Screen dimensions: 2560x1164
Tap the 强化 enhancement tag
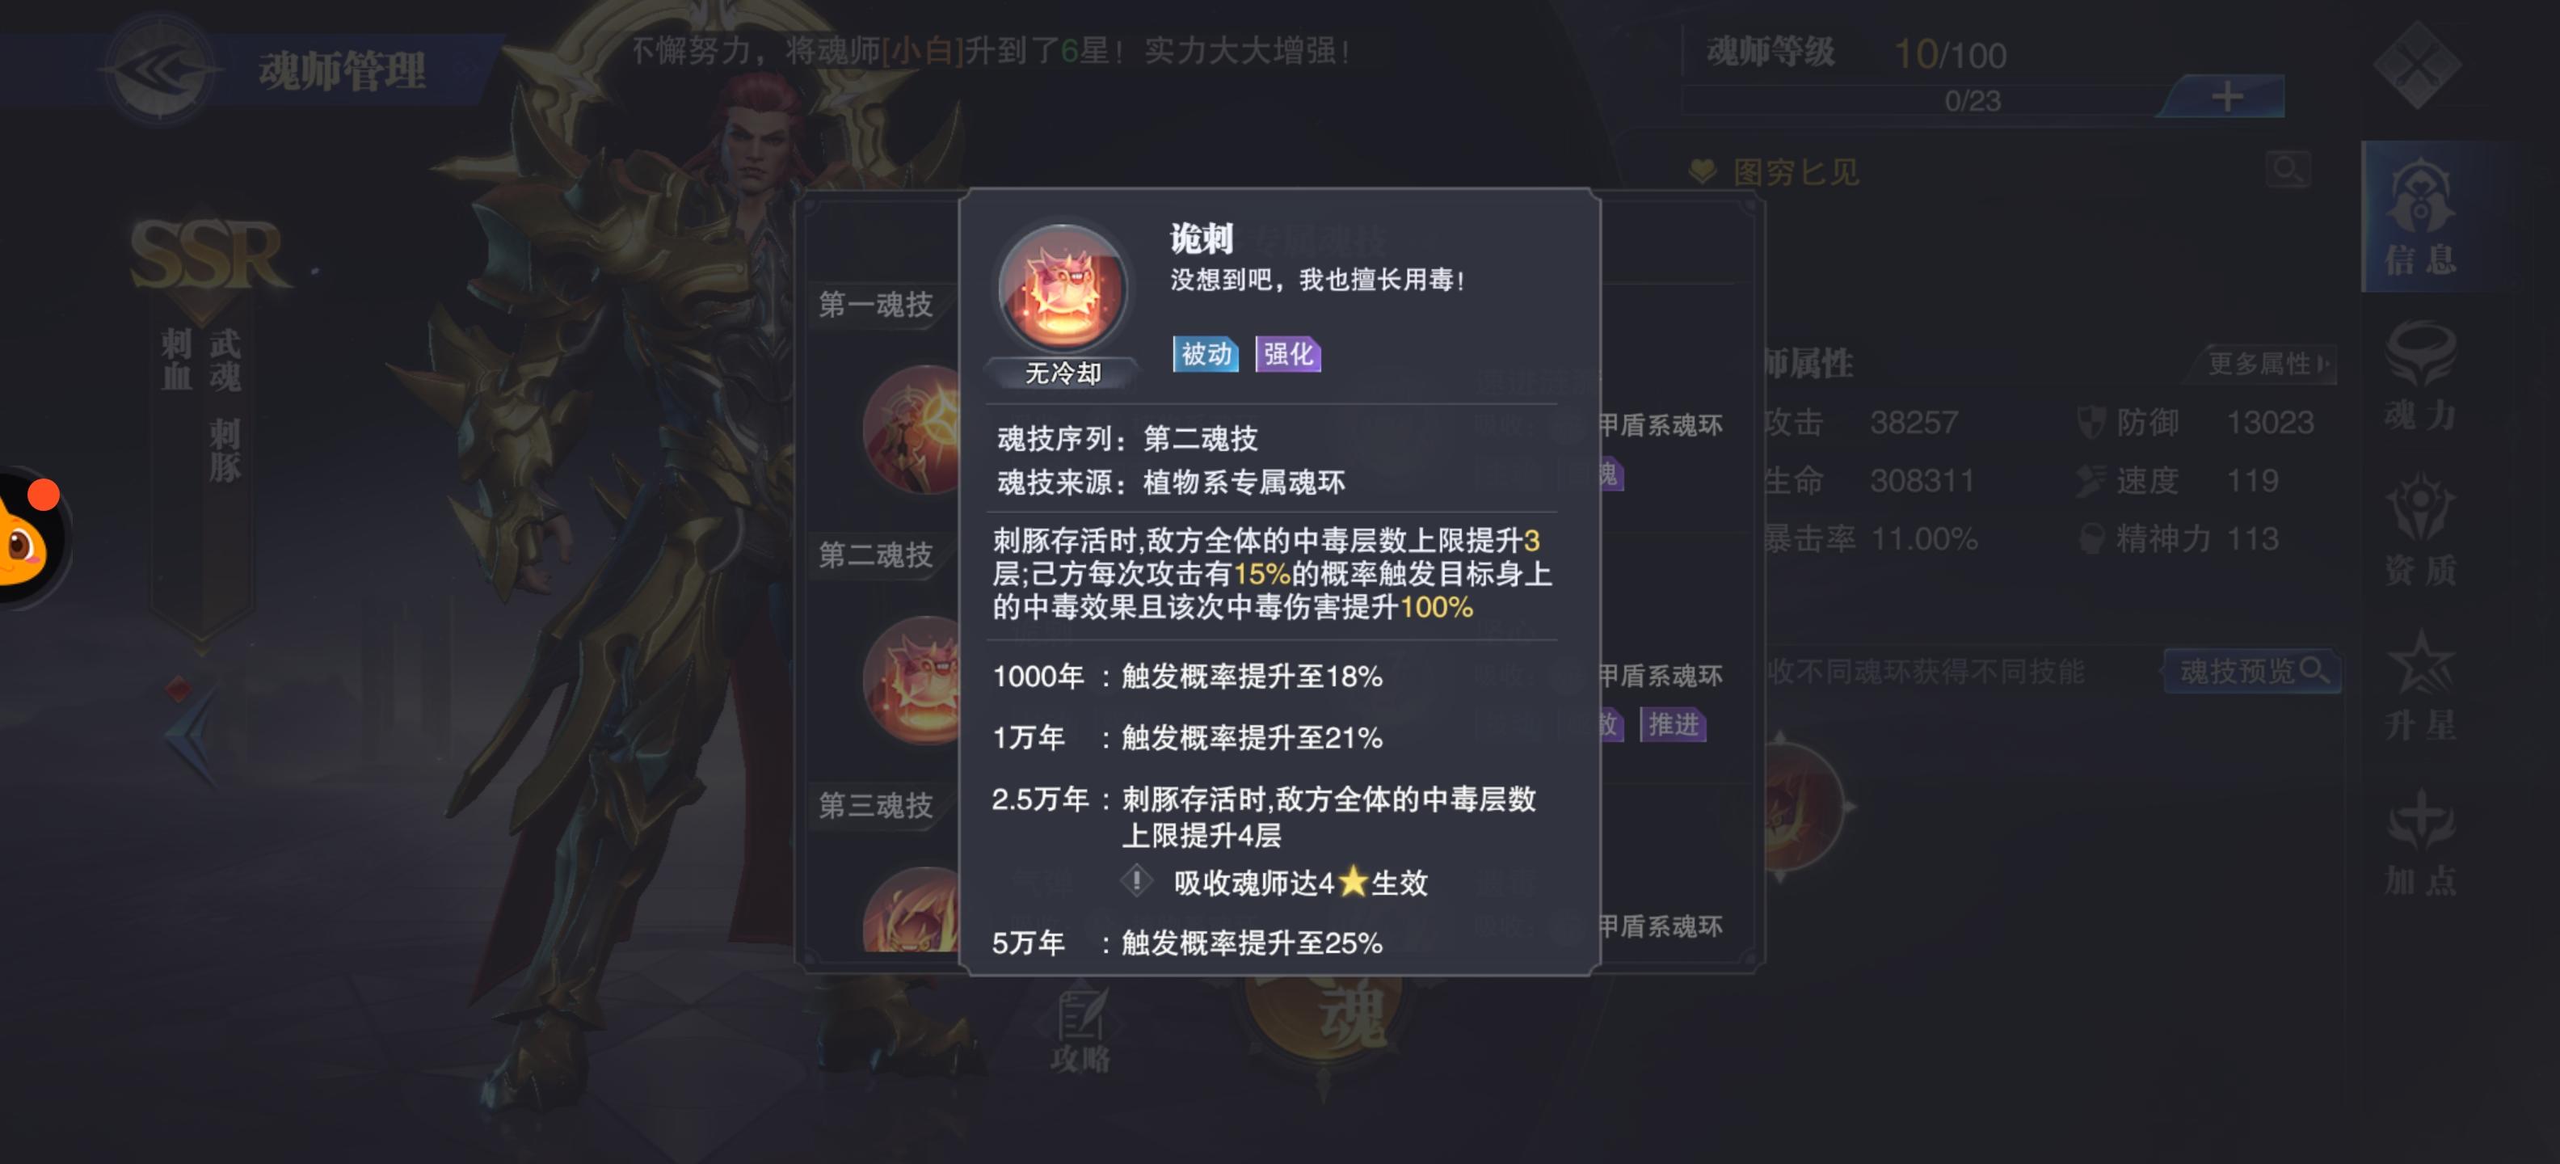point(1288,354)
